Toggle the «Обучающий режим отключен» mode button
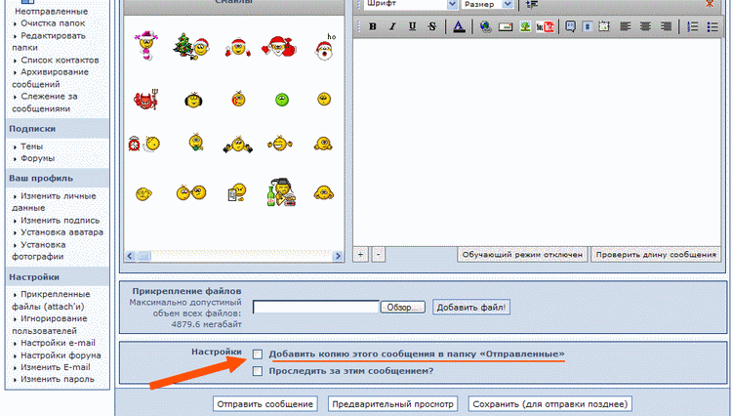 tap(521, 255)
